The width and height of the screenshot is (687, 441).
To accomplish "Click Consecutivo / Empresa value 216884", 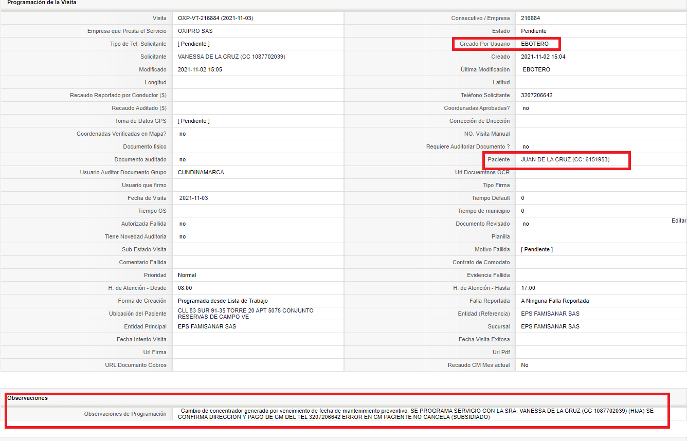I will coord(531,18).
